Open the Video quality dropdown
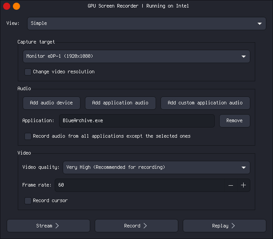The height and width of the screenshot is (239, 273). [156, 167]
